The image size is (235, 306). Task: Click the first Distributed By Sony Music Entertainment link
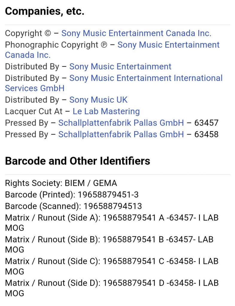point(120,66)
